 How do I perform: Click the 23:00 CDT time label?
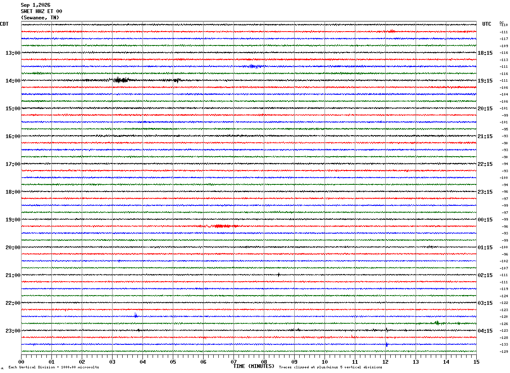[x=13, y=330]
